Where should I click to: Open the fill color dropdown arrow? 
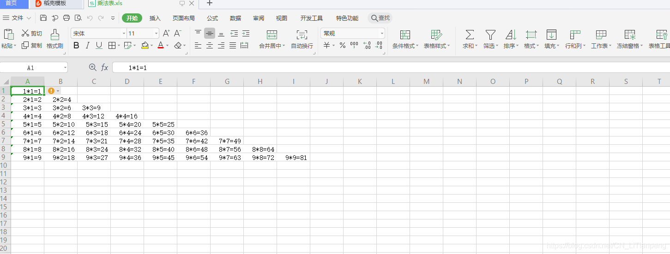tap(152, 46)
